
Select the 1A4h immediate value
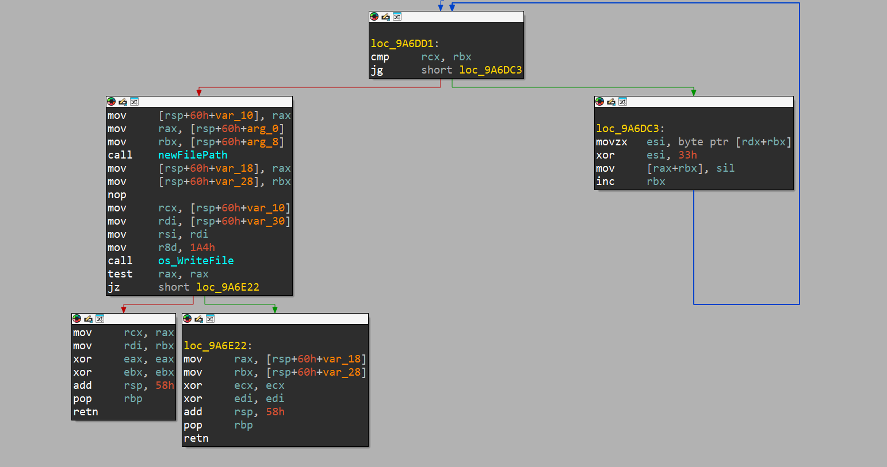pyautogui.click(x=202, y=248)
